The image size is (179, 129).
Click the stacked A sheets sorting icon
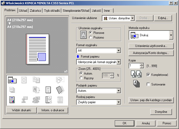pos(136,84)
